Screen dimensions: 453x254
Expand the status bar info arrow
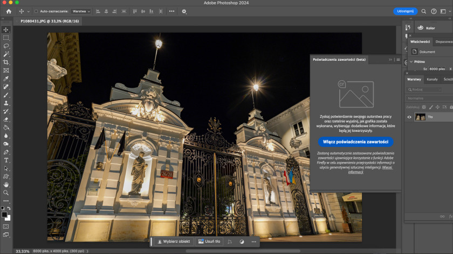[x=87, y=251]
